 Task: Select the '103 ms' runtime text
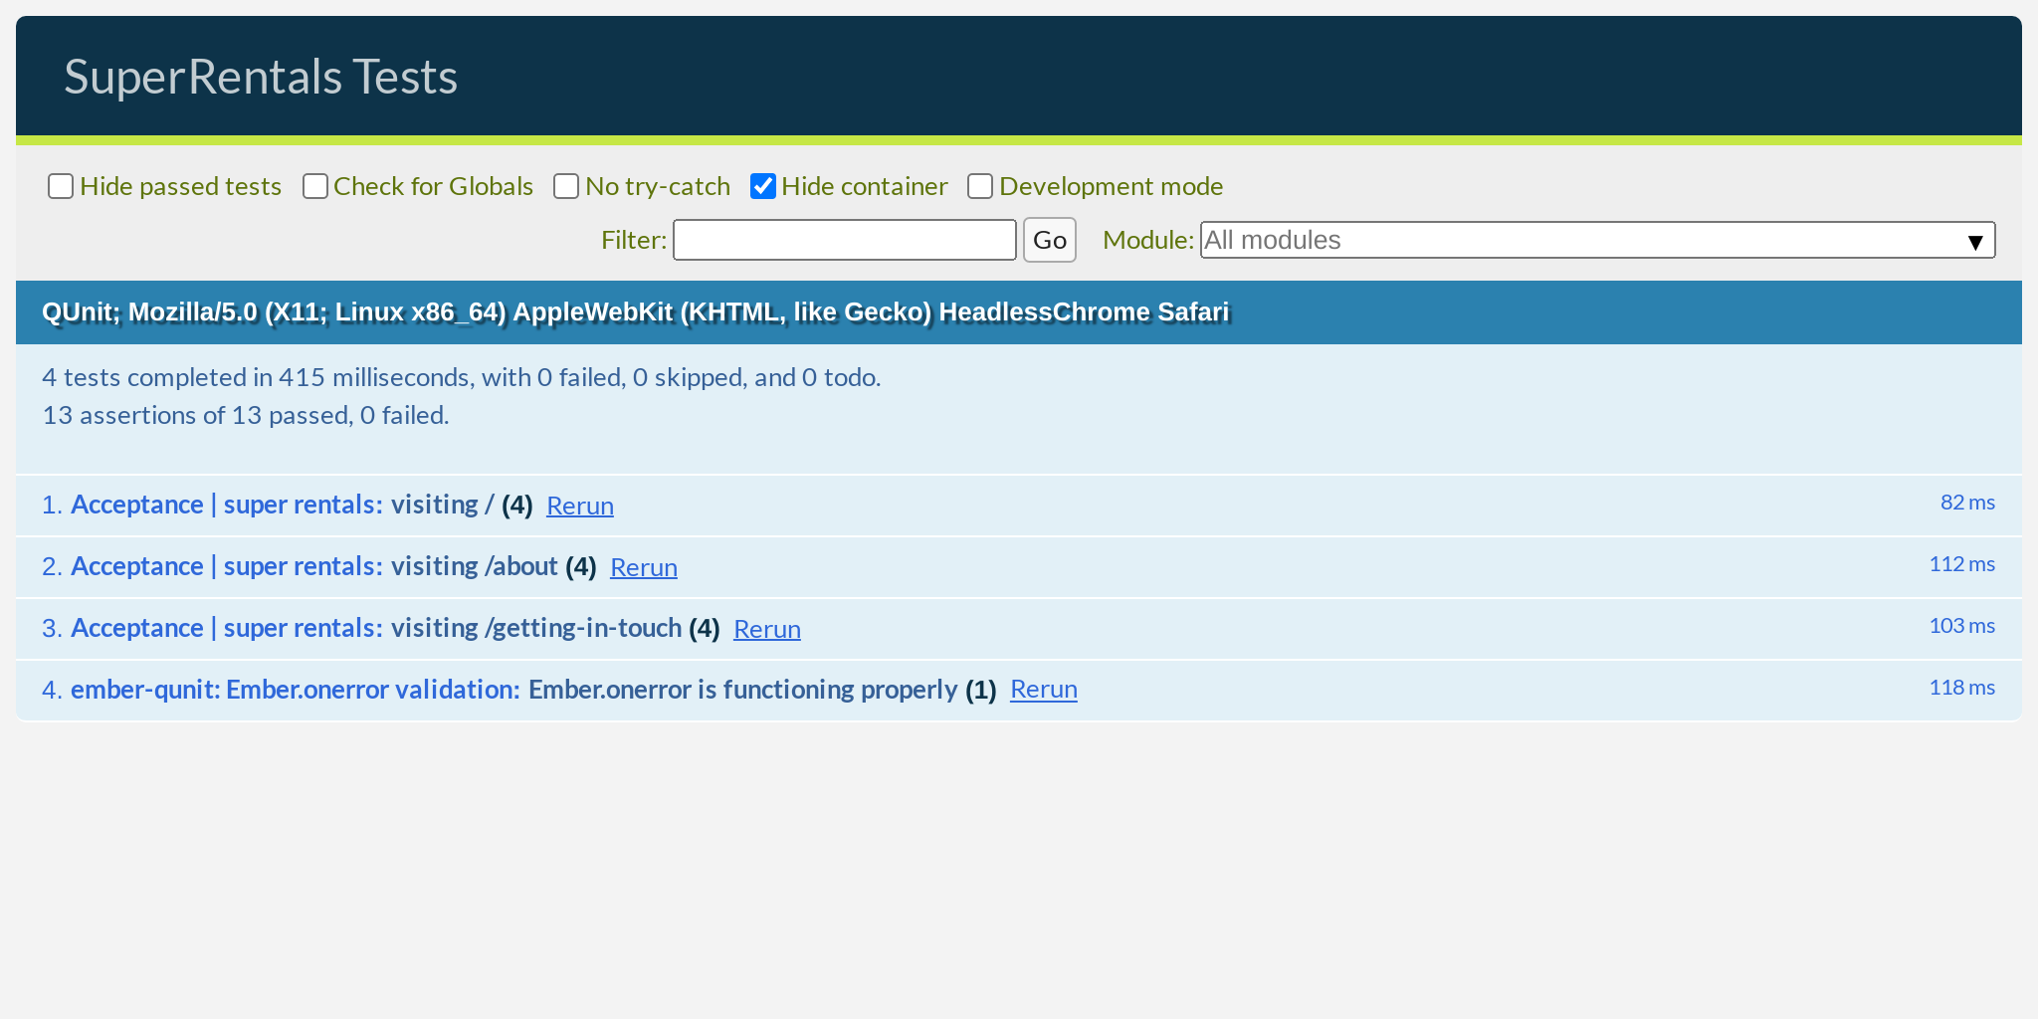click(x=1962, y=626)
